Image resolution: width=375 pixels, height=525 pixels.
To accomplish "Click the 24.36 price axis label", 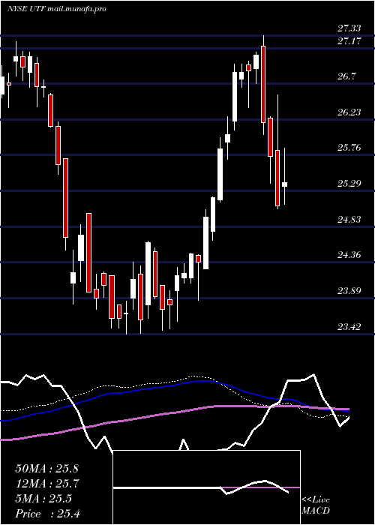I will point(349,255).
